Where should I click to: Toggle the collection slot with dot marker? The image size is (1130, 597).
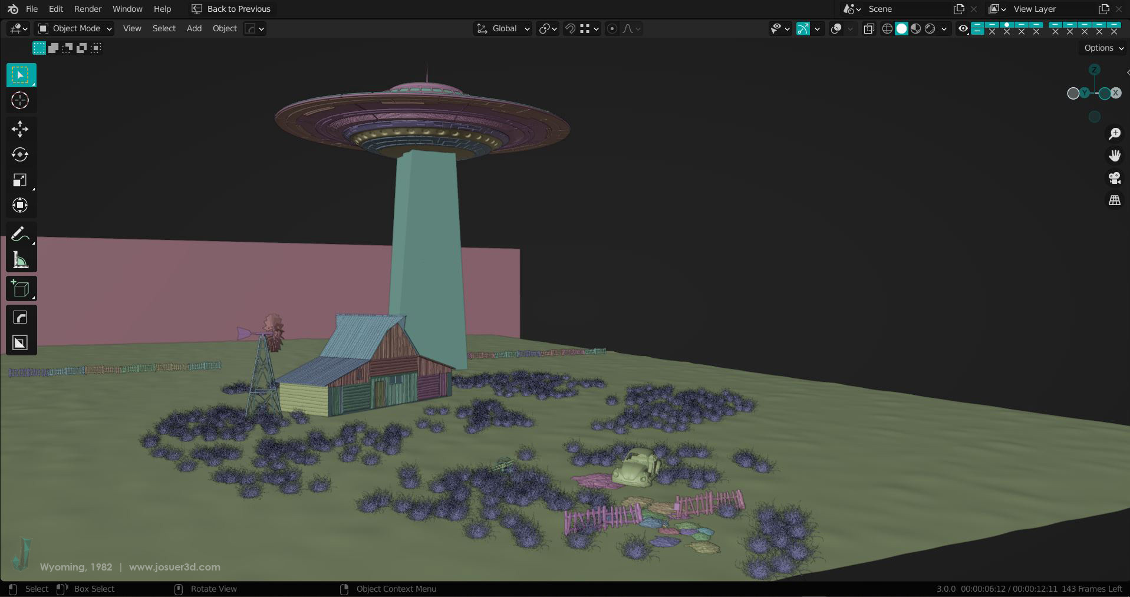click(1007, 25)
